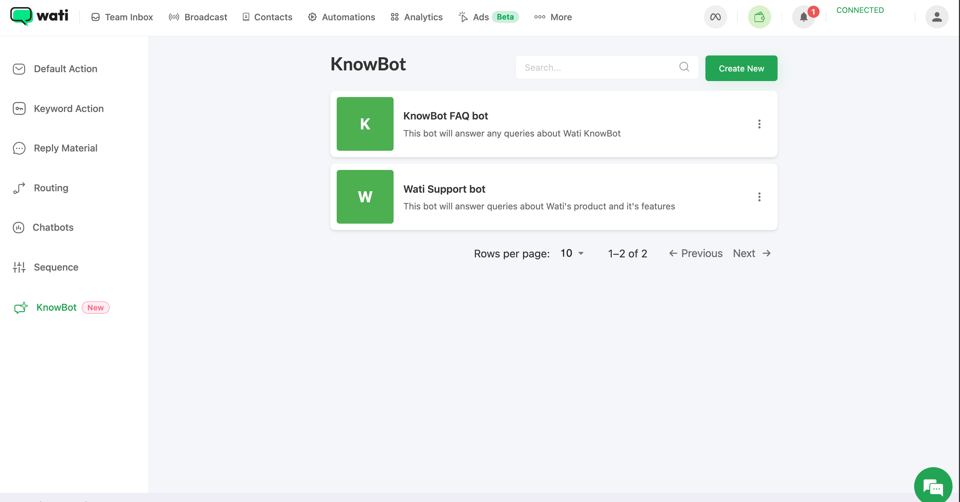Click the KnowBot FAQ bot description text
Viewport: 960px width, 502px height.
coord(512,133)
